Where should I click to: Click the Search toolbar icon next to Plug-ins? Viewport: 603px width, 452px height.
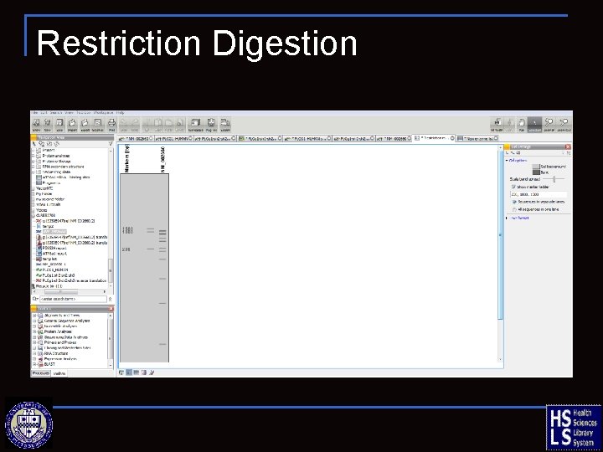click(225, 125)
